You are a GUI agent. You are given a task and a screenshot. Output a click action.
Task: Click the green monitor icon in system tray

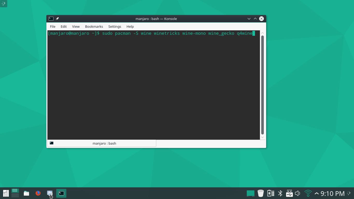pyautogui.click(x=250, y=193)
